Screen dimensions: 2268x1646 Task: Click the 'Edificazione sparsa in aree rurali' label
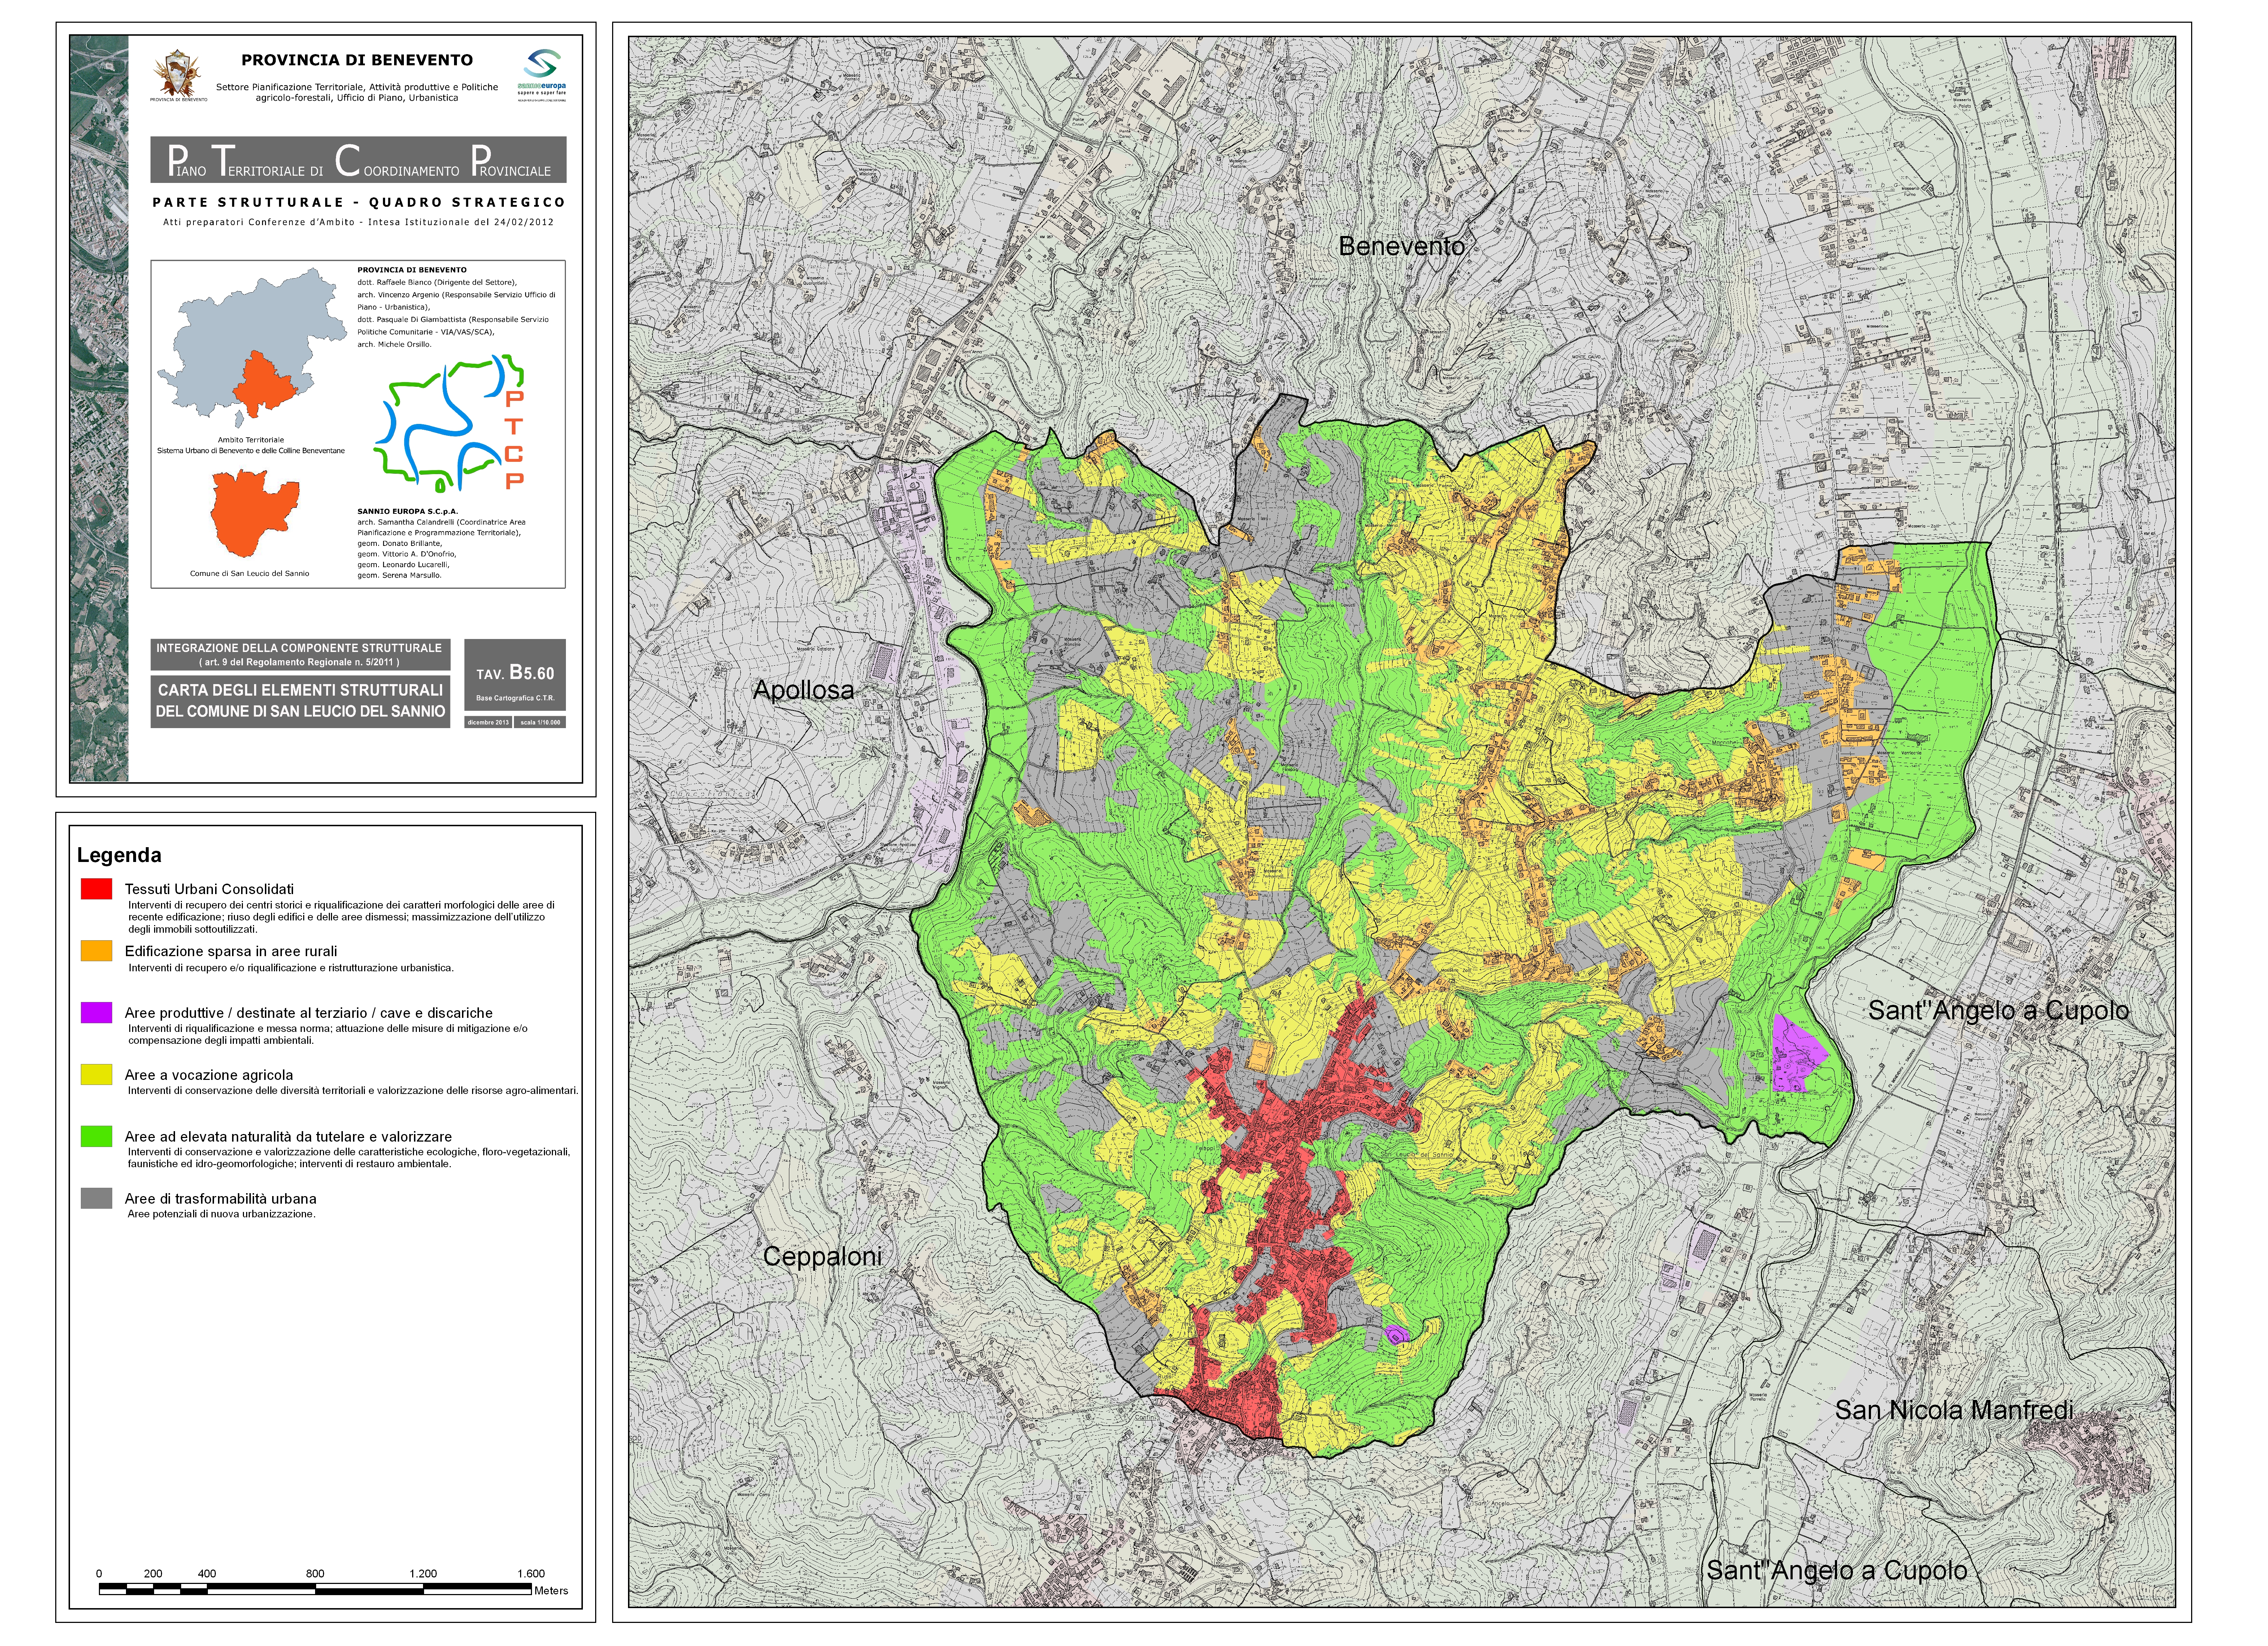point(231,951)
